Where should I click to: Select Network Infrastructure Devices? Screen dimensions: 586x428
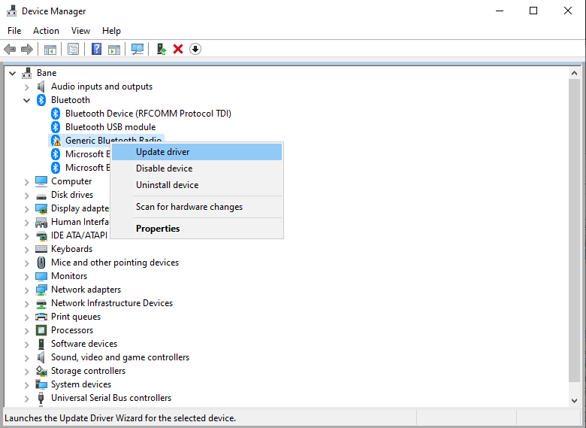(112, 303)
